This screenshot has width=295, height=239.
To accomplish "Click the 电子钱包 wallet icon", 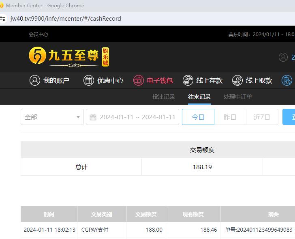I will 139,80.
